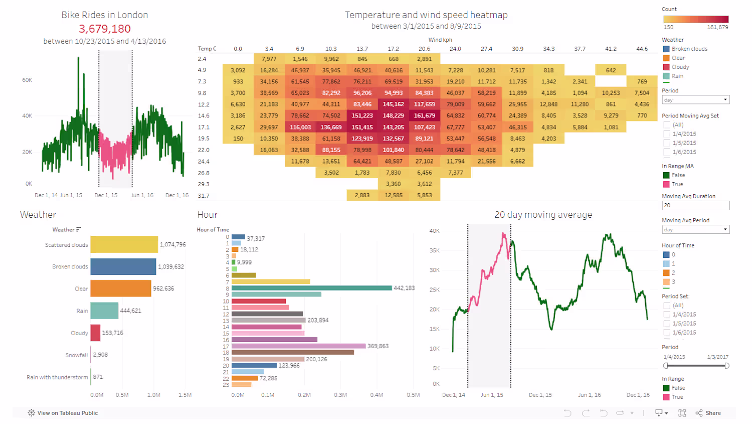Image resolution: width=752 pixels, height=424 pixels.
Task: Click the right Period range slider handle
Action: tap(727, 366)
